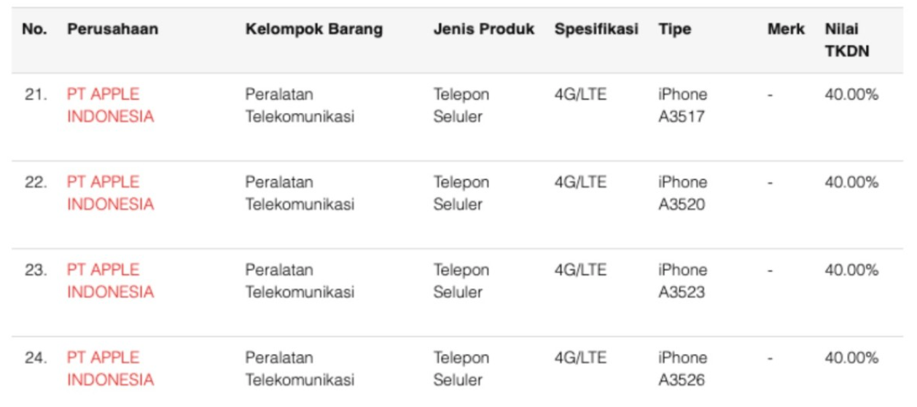Select the Spesifikasi column header
Screen dimensions: 917x407
pos(596,30)
